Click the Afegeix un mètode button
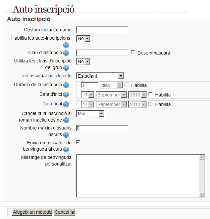 [32, 212]
